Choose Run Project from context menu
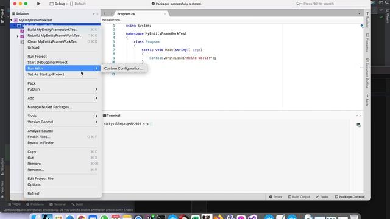The width and height of the screenshot is (390, 219). (x=62, y=57)
